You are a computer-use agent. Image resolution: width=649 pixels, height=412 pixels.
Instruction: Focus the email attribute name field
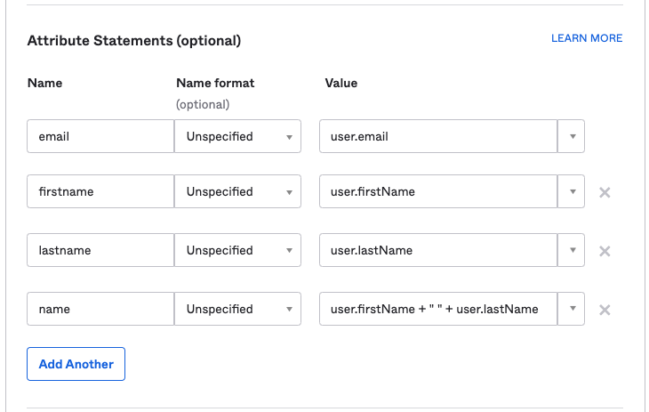coord(100,137)
